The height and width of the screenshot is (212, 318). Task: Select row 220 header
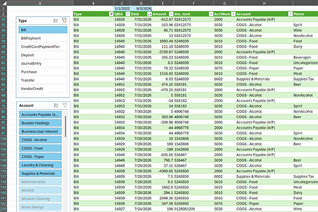[4, 209]
